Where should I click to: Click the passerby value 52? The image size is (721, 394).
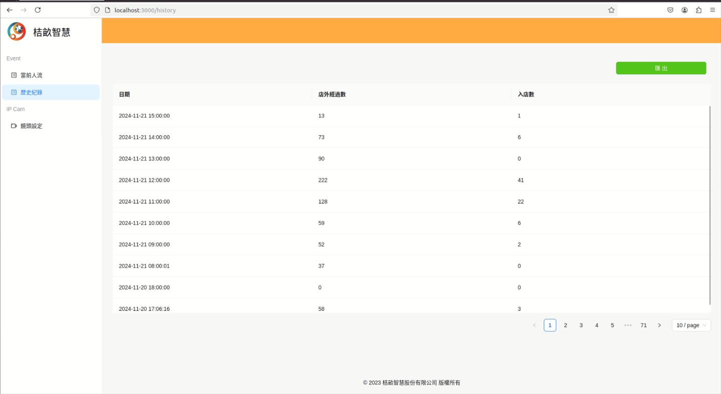pos(321,245)
